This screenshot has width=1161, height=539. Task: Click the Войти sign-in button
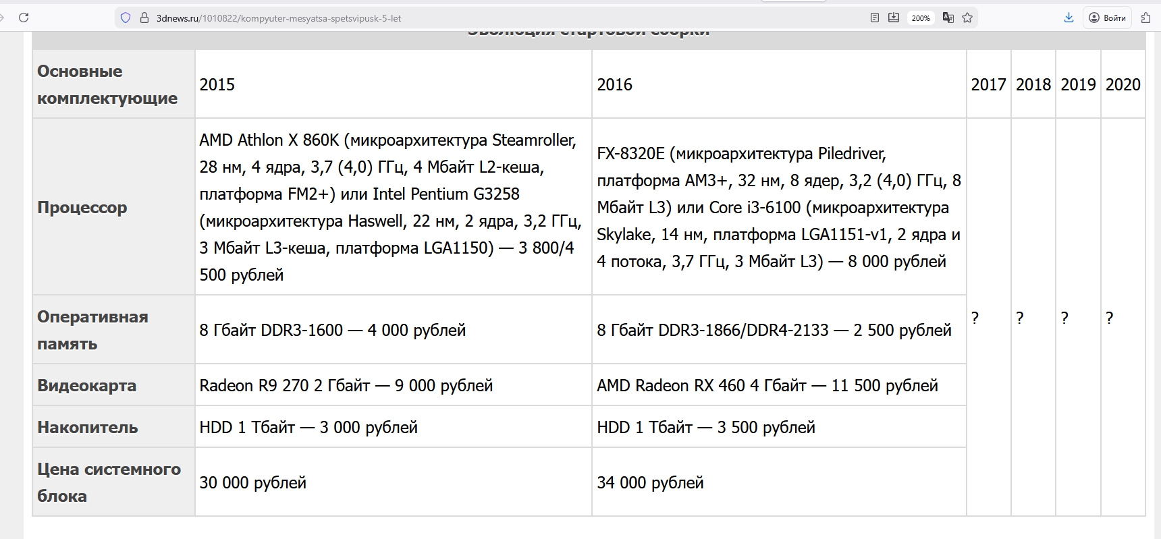click(x=1108, y=18)
